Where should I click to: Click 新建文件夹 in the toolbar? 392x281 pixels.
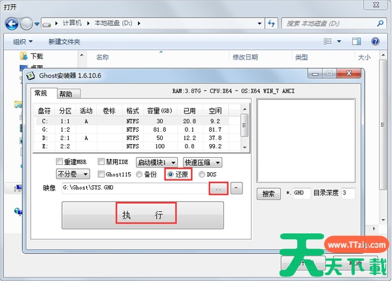(64, 42)
